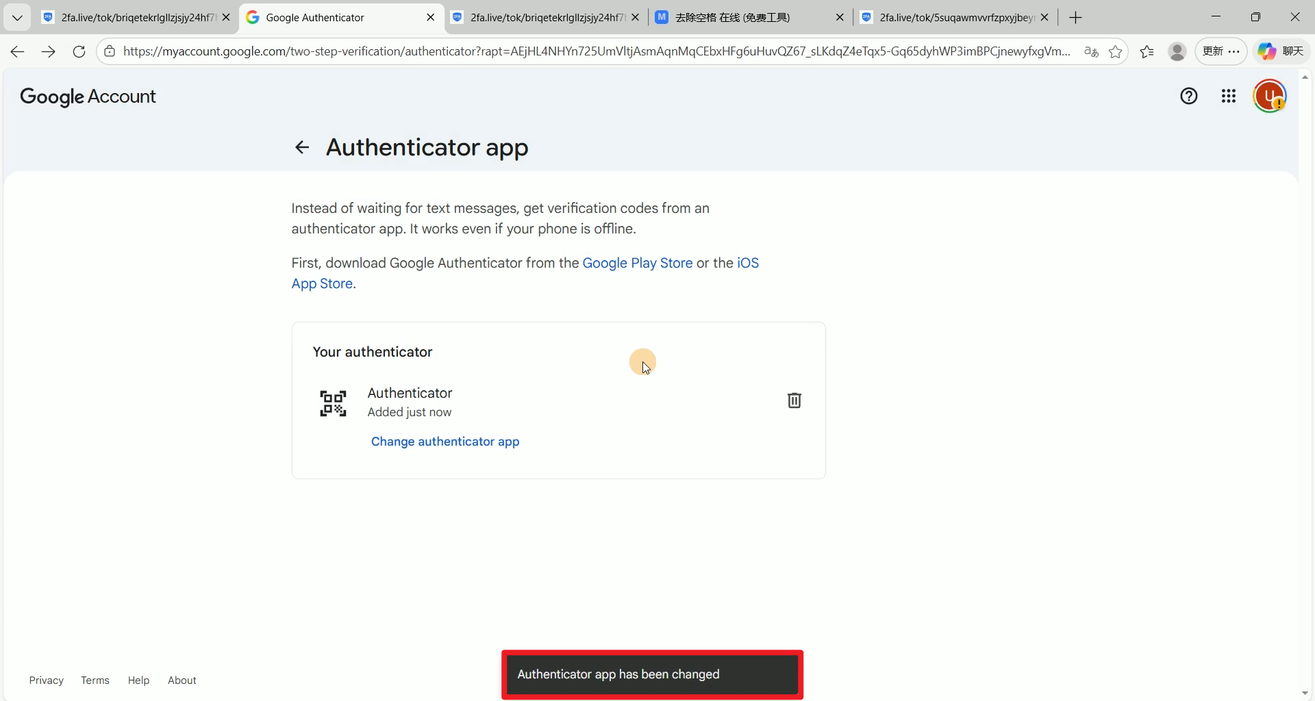Click the browser profile silhouette icon
This screenshot has width=1315, height=701.
click(x=1177, y=52)
